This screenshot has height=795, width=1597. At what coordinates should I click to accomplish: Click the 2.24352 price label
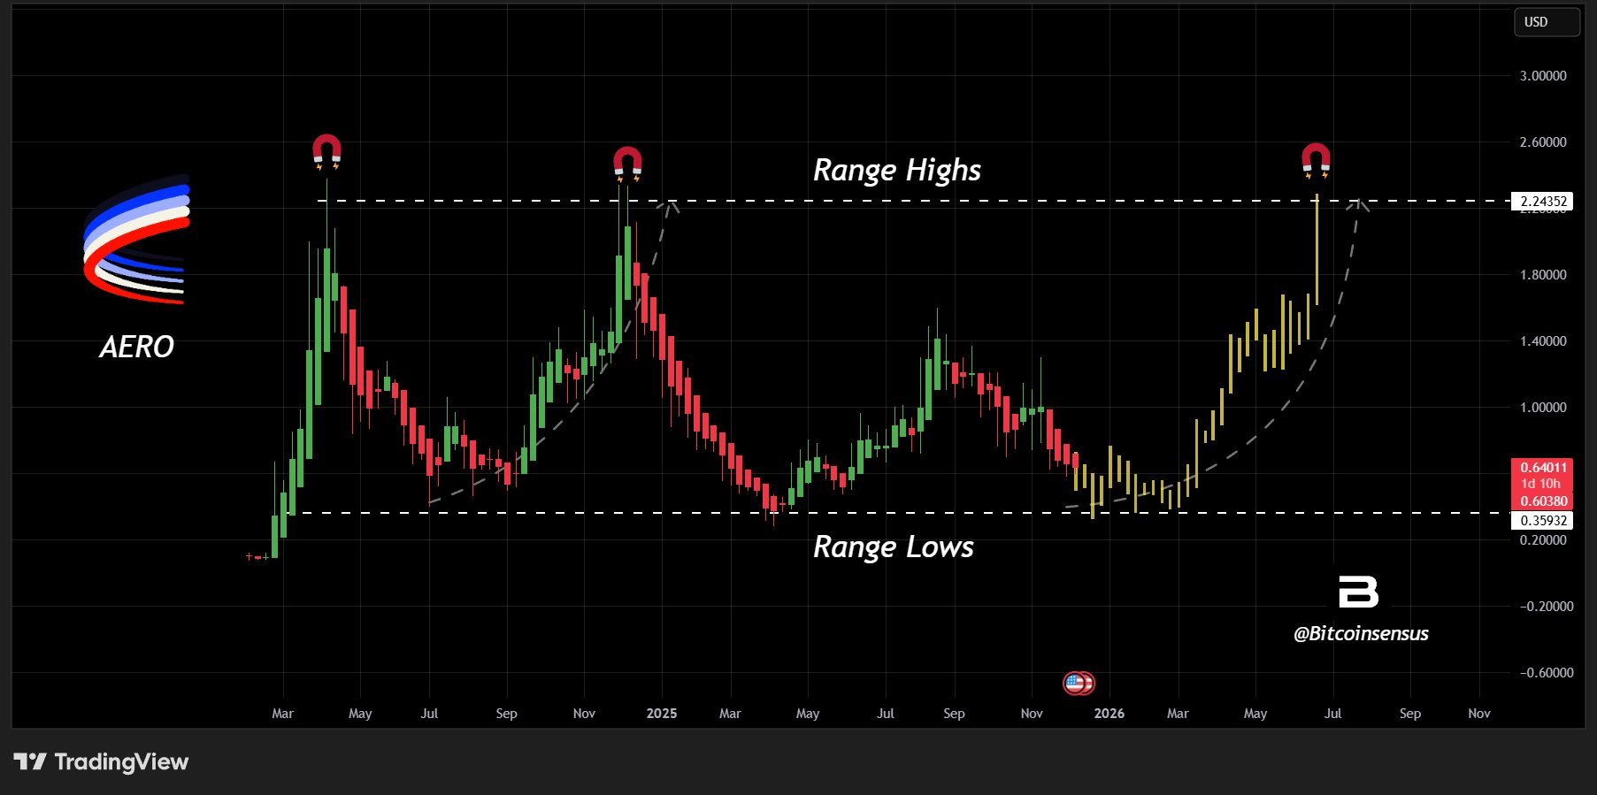(1543, 202)
